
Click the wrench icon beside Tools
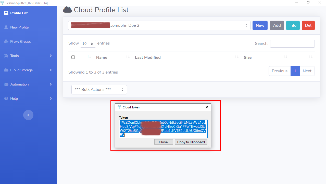tap(6, 56)
